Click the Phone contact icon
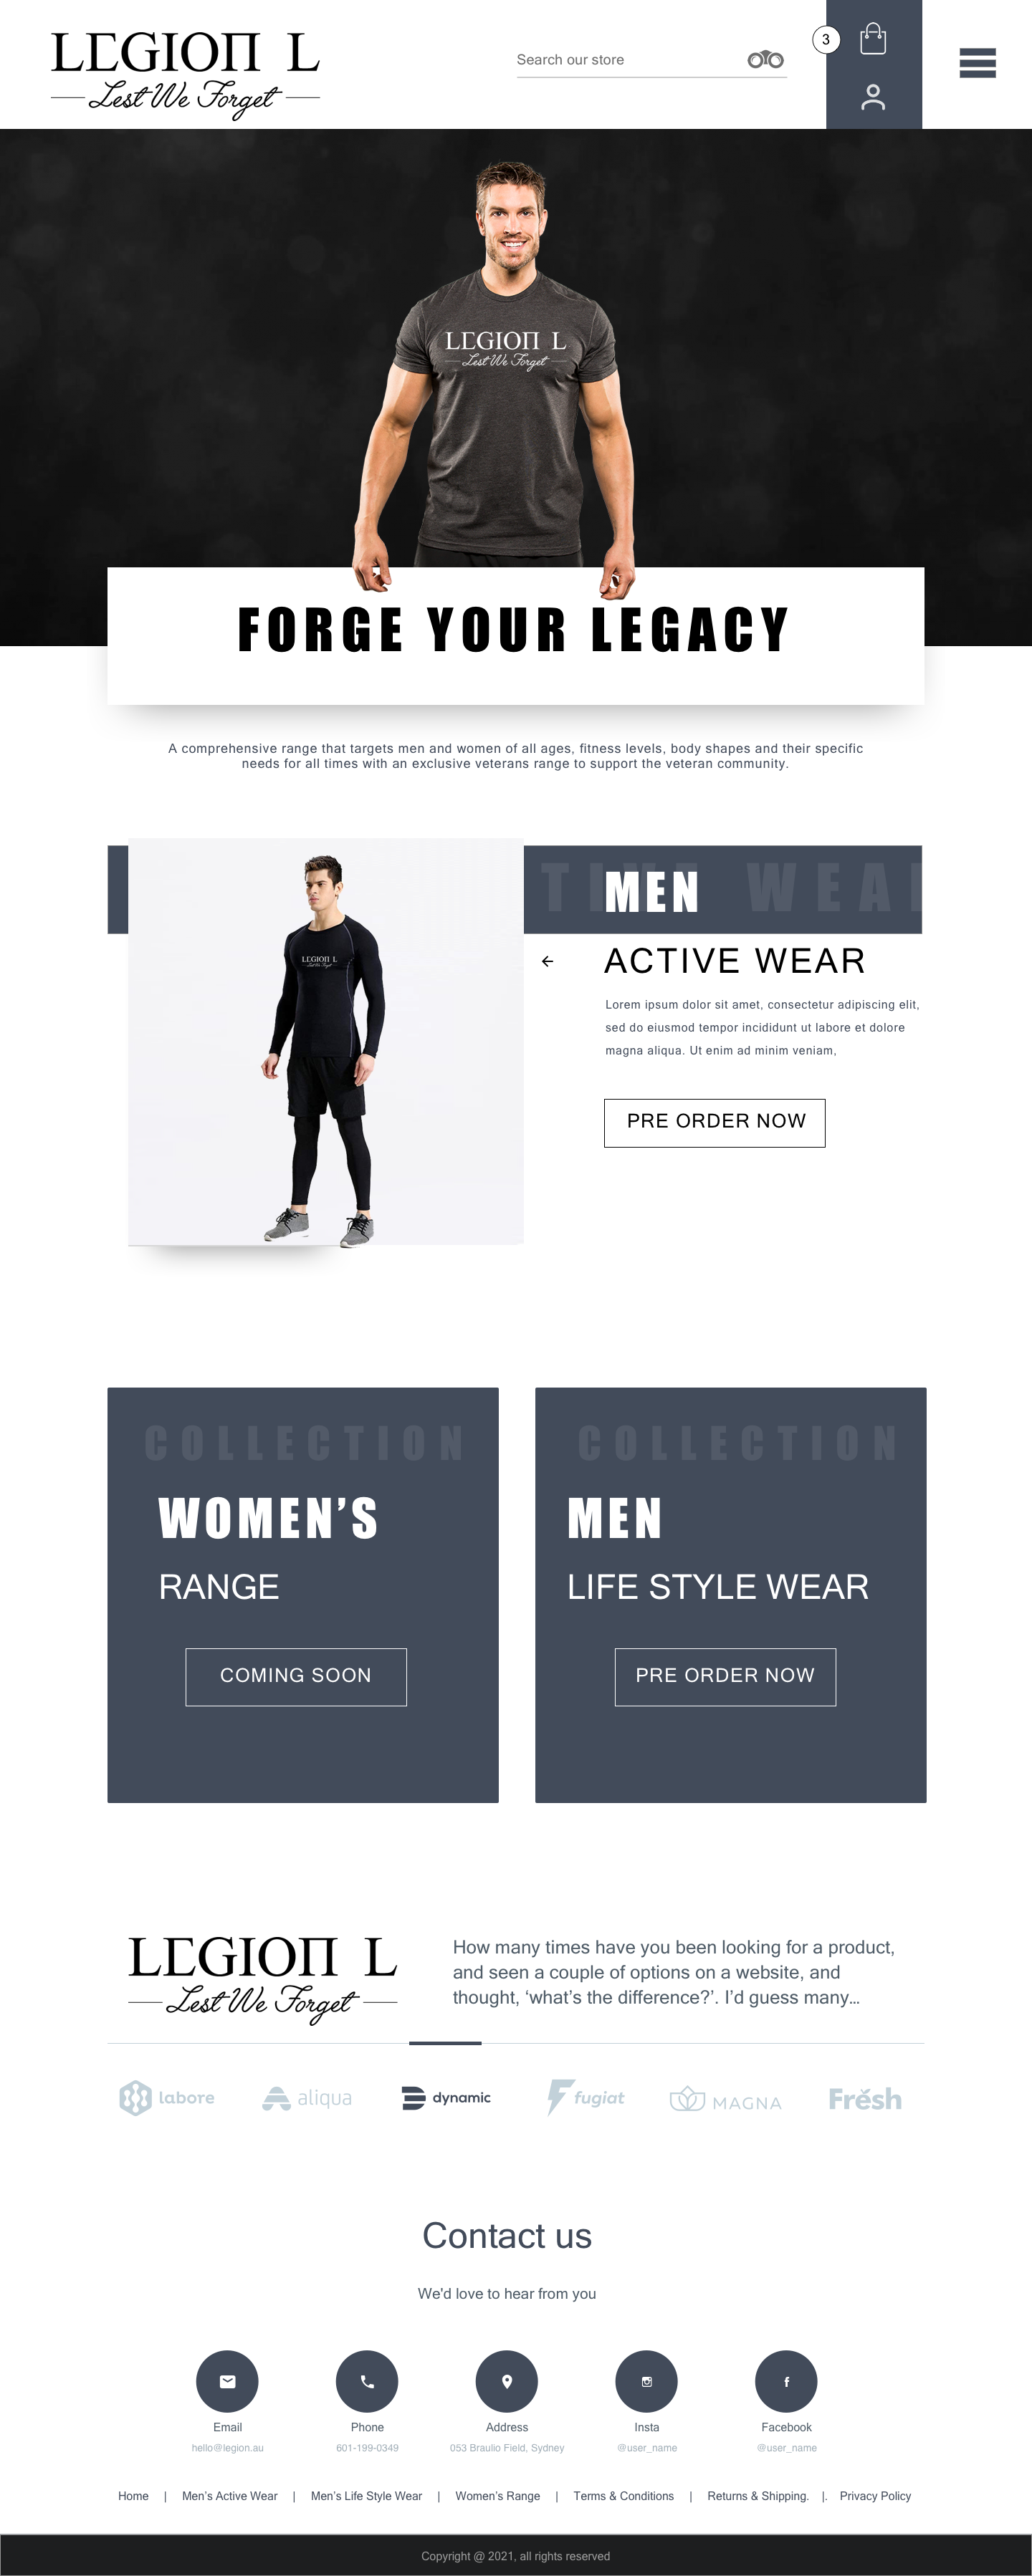 pyautogui.click(x=367, y=2381)
